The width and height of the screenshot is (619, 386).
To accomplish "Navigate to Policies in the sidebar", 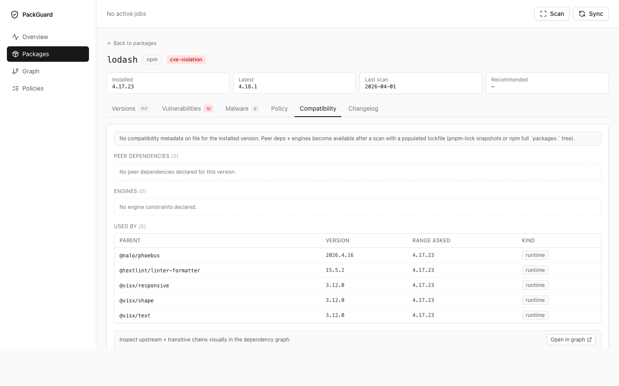I will pyautogui.click(x=48, y=88).
